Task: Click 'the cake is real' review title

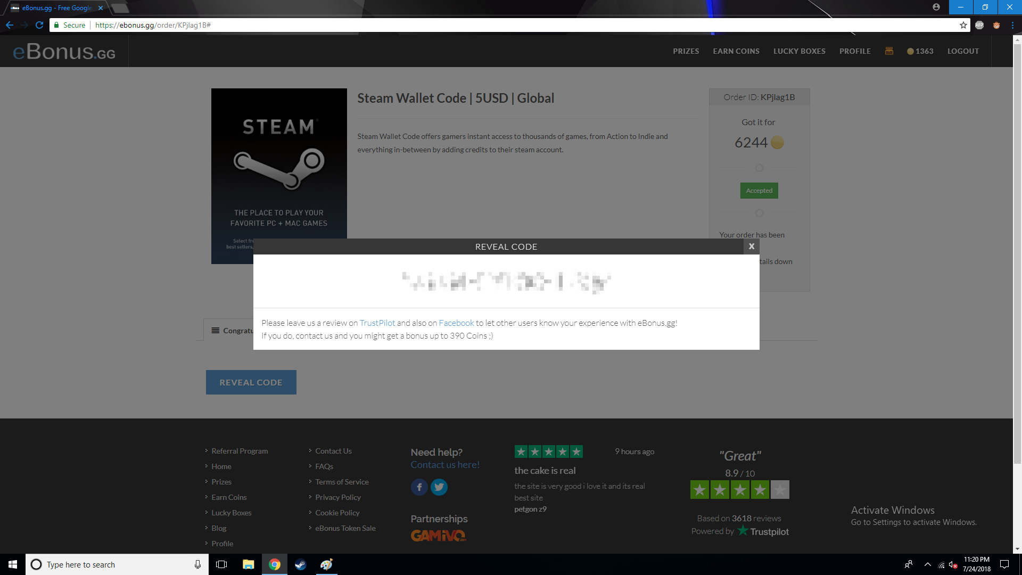Action: pyautogui.click(x=545, y=471)
